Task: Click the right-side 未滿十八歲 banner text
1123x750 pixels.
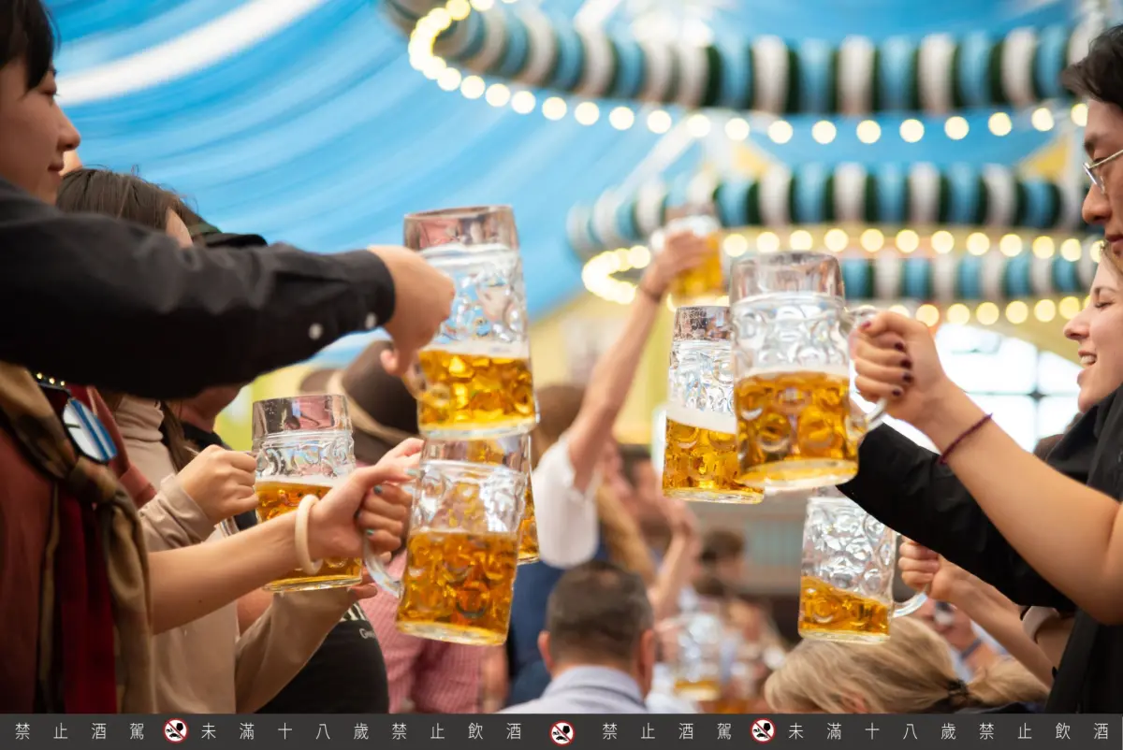Action: coord(871,731)
